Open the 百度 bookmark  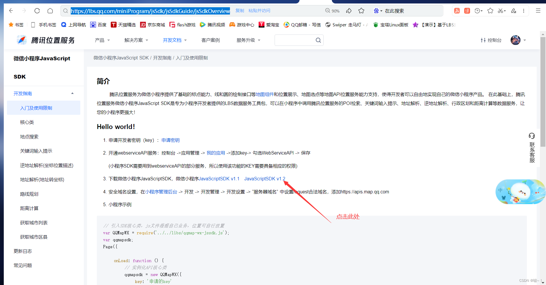98,25
